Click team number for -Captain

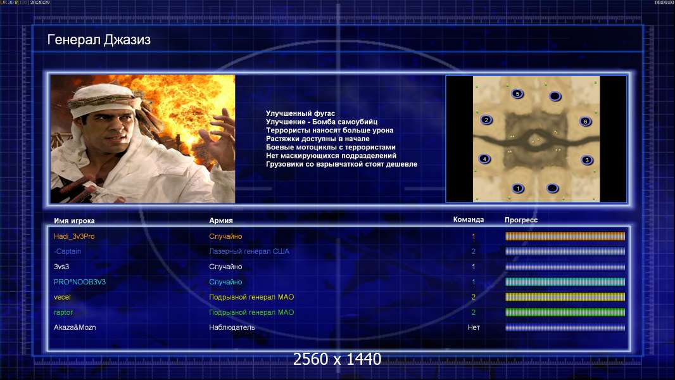(x=474, y=251)
